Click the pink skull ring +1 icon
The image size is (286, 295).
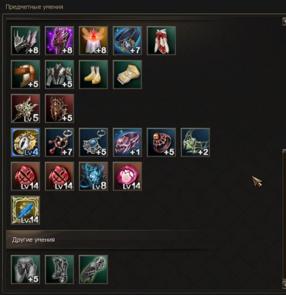(127, 143)
